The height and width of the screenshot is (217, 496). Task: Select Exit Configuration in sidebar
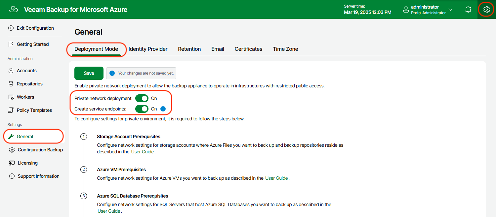click(x=35, y=28)
